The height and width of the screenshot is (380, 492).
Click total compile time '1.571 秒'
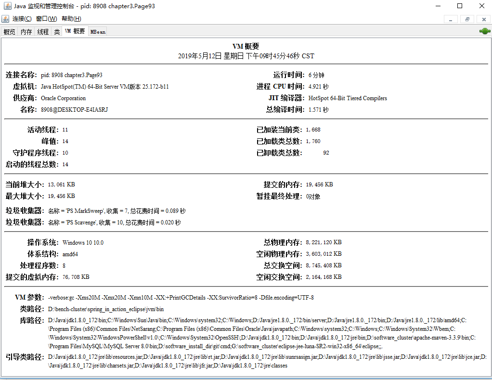pos(319,110)
